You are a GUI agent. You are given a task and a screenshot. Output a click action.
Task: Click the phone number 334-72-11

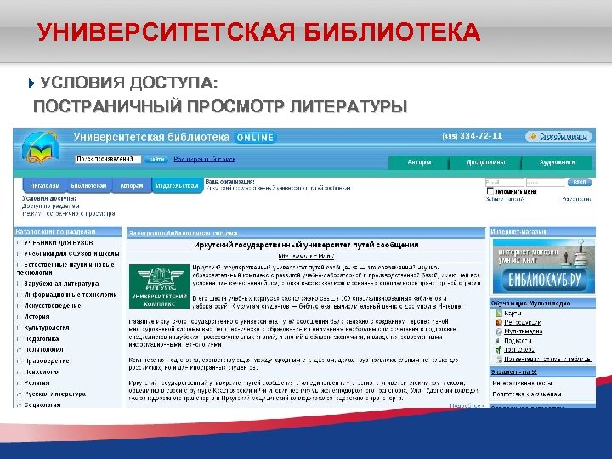tap(481, 136)
